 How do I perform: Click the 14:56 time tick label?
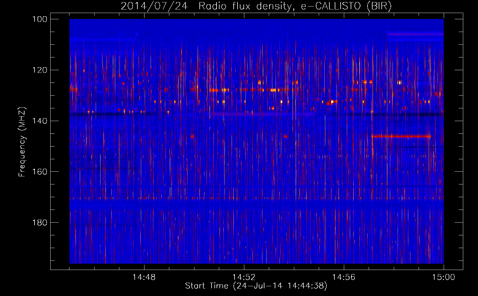(344, 277)
